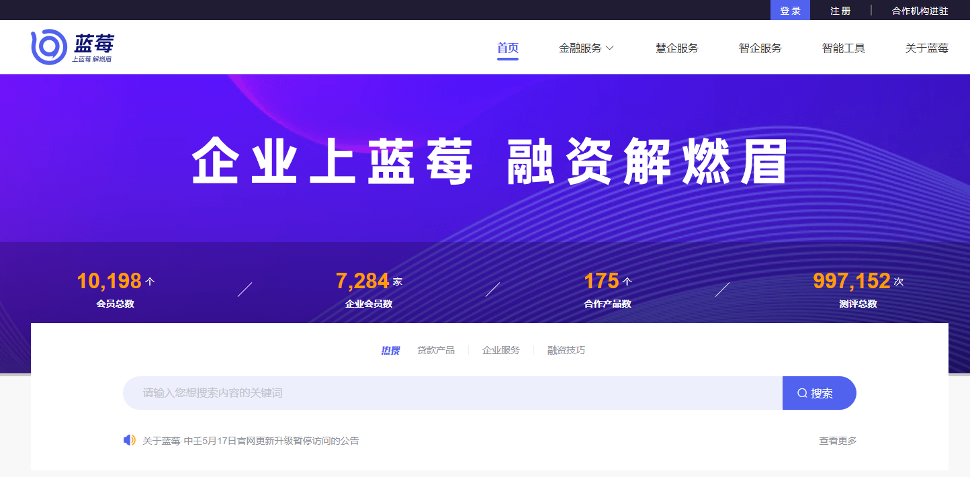Select the 热搜 tab
This screenshot has height=477, width=970.
click(x=390, y=350)
